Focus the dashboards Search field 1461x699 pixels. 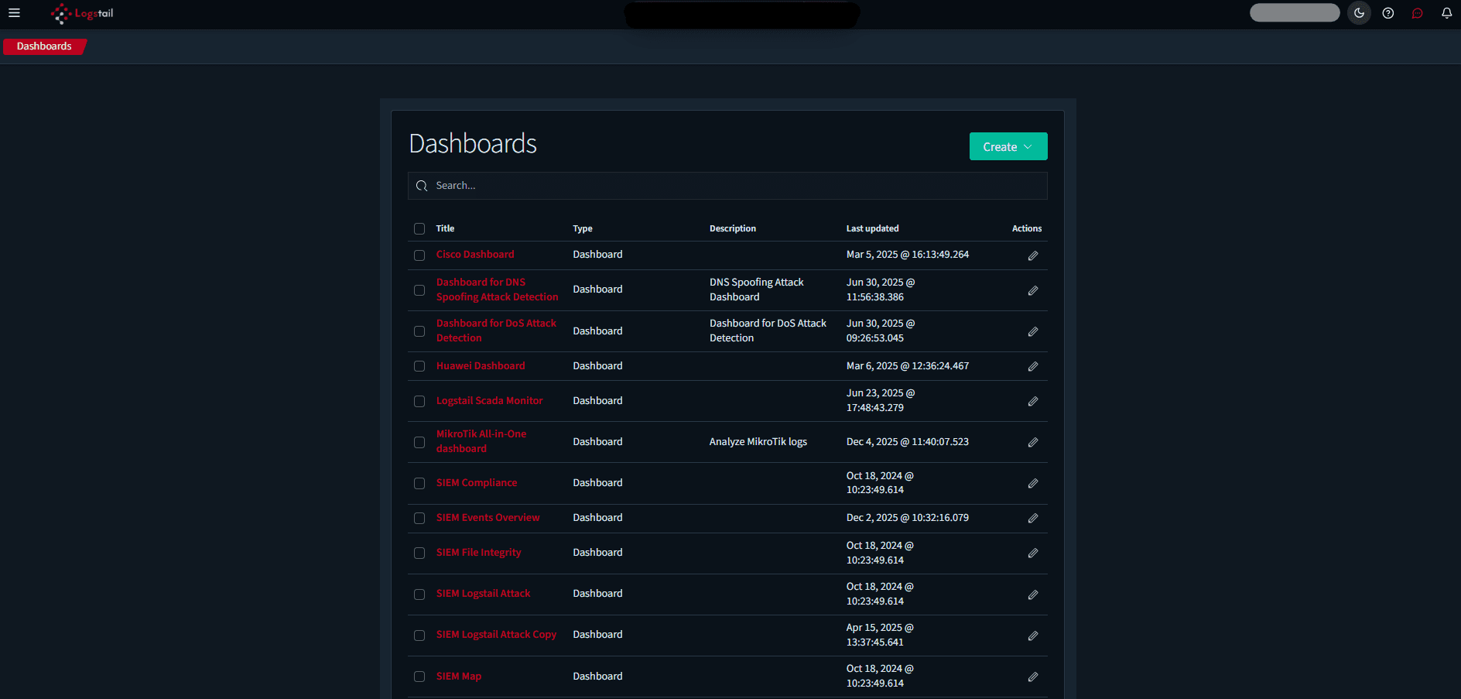pos(727,186)
